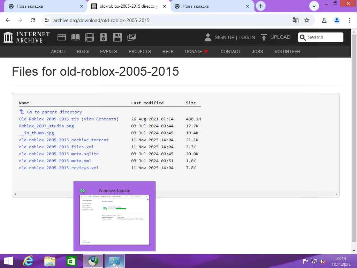Open the BLOG menu item
This screenshot has height=268, width=357.
tap(83, 52)
